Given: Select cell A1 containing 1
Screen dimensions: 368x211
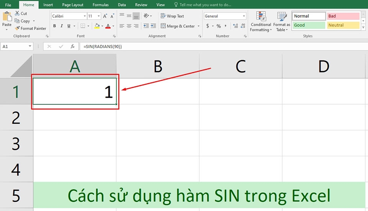Looking at the screenshot, I should click(75, 91).
